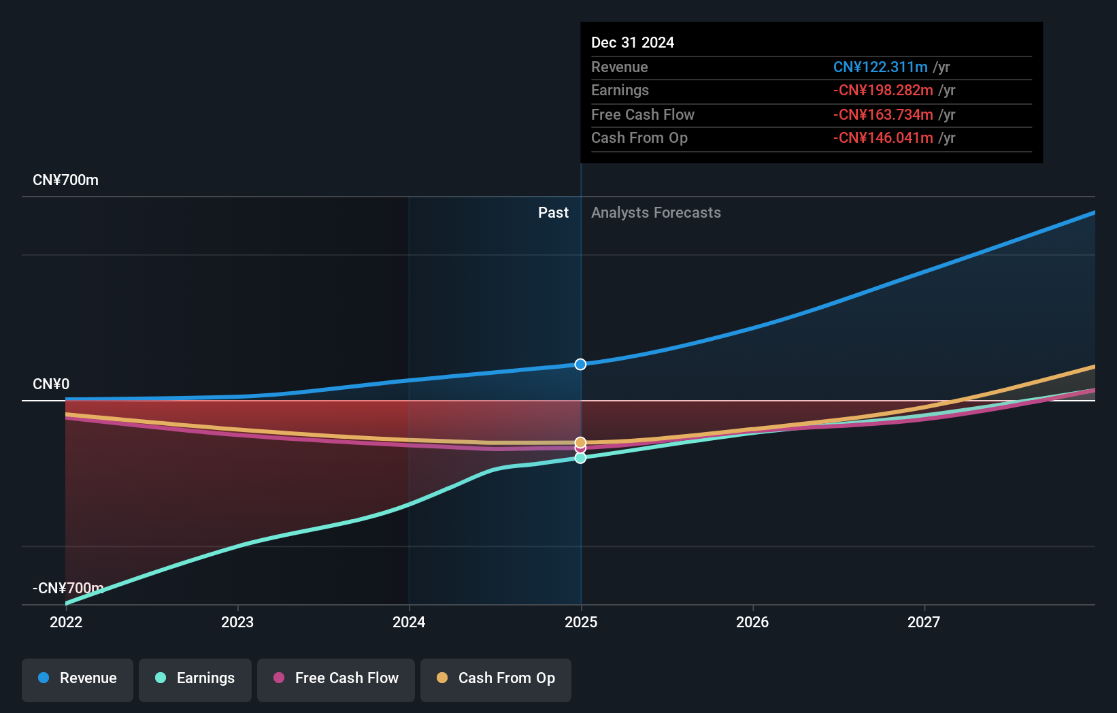Click the orange Cash From Op data point
The height and width of the screenshot is (713, 1117).
(x=580, y=443)
